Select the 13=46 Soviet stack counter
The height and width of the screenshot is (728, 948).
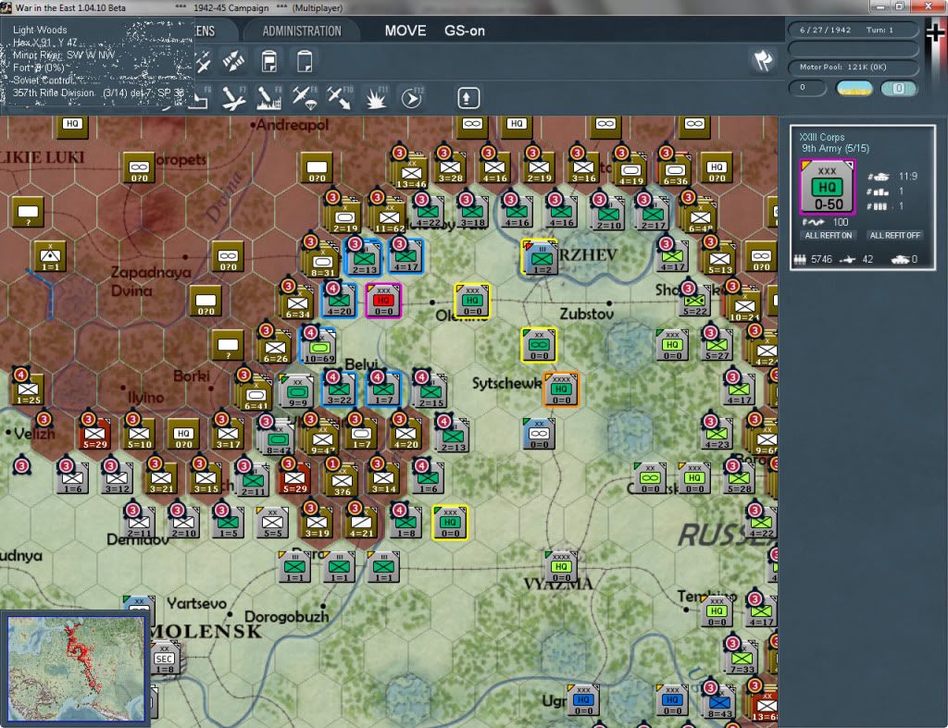tap(411, 171)
